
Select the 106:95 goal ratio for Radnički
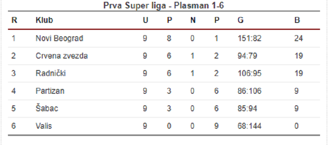tap(249, 73)
